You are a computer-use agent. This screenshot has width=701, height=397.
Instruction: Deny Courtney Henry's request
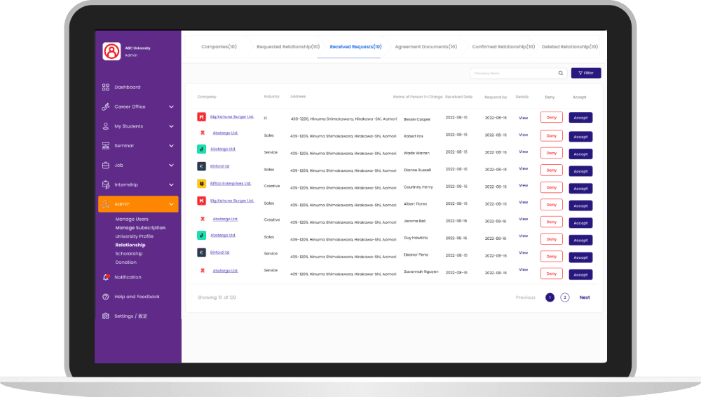pos(551,187)
